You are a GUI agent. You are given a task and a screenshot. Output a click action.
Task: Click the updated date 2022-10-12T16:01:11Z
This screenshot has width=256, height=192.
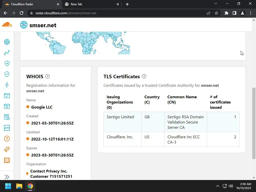point(52,139)
